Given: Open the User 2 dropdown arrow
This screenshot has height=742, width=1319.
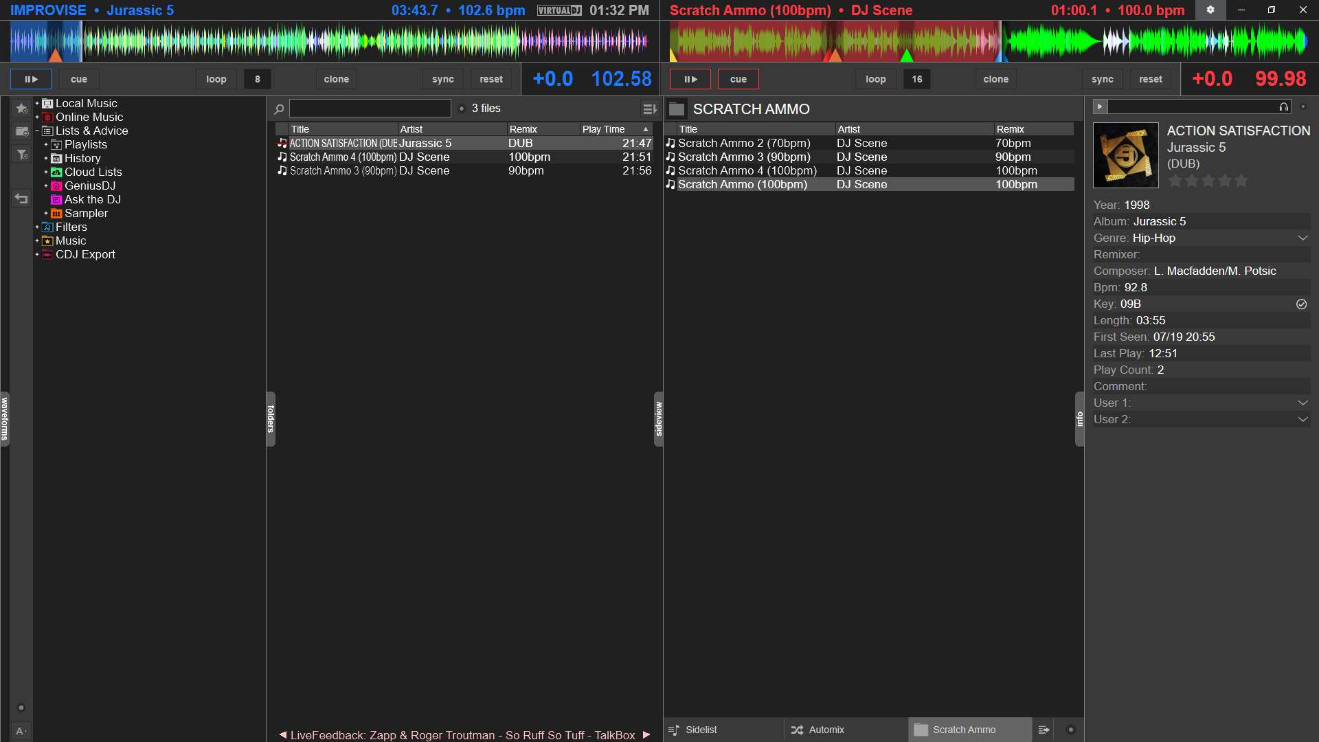Looking at the screenshot, I should (1303, 419).
